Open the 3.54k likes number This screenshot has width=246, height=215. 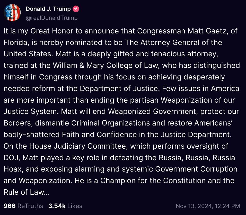tap(57, 206)
